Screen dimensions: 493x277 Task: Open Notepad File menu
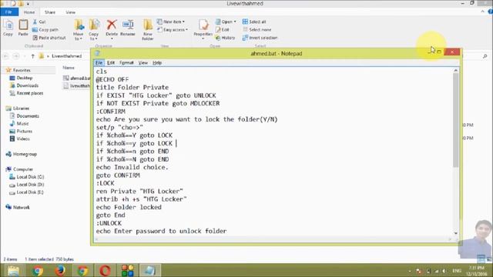99,63
